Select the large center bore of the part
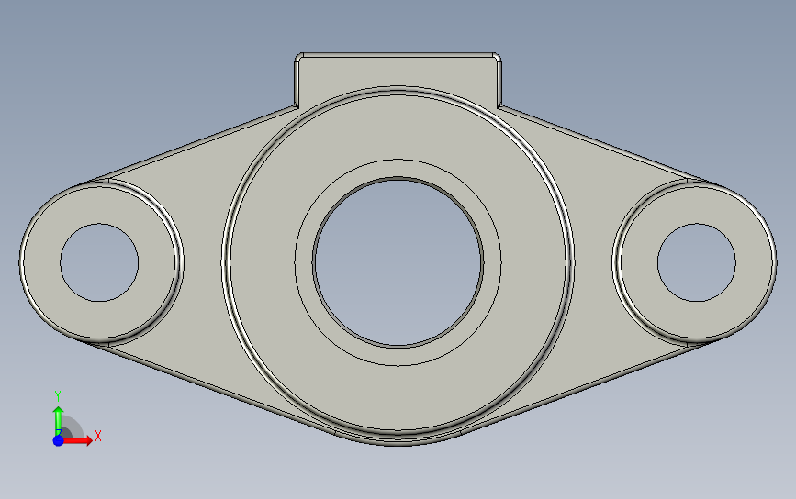The width and height of the screenshot is (796, 499). [x=398, y=262]
